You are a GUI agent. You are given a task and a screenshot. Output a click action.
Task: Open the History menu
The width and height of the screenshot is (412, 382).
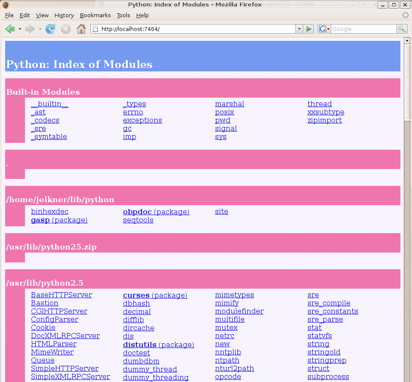tap(65, 15)
